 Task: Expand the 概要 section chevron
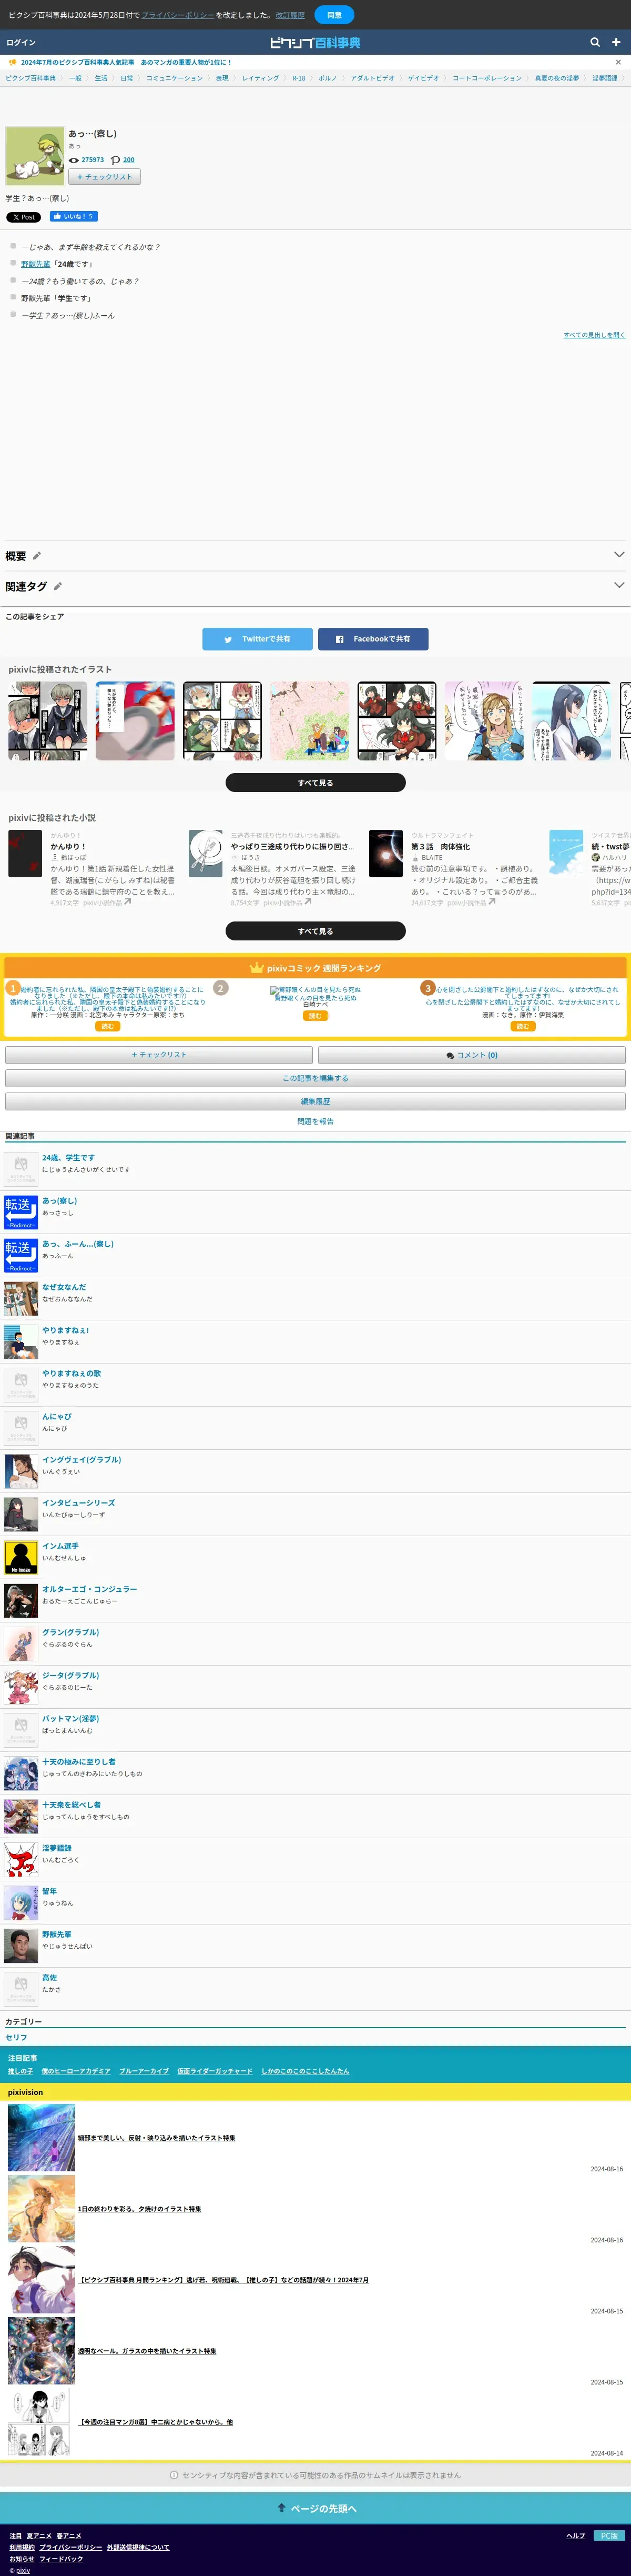pos(618,555)
